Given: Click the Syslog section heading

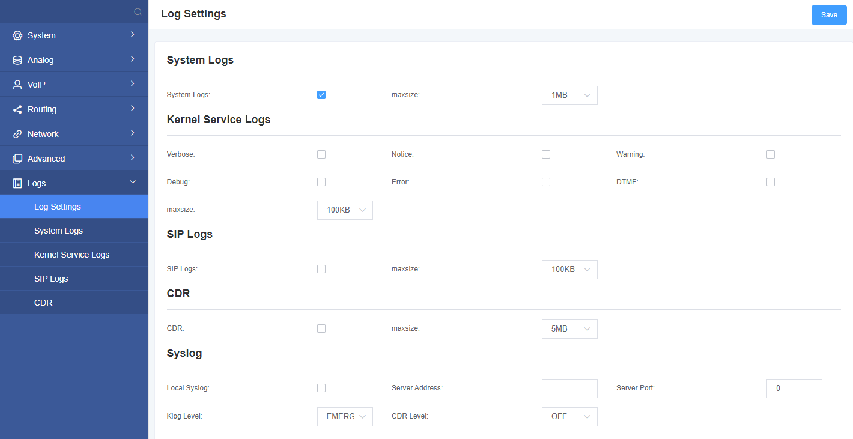Looking at the screenshot, I should tap(184, 353).
